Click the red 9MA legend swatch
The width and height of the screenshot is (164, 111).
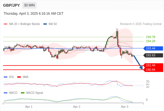tap(19, 77)
